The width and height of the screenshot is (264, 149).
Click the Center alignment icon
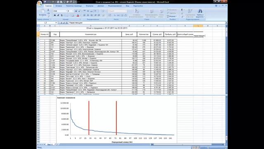[x=88, y=15]
